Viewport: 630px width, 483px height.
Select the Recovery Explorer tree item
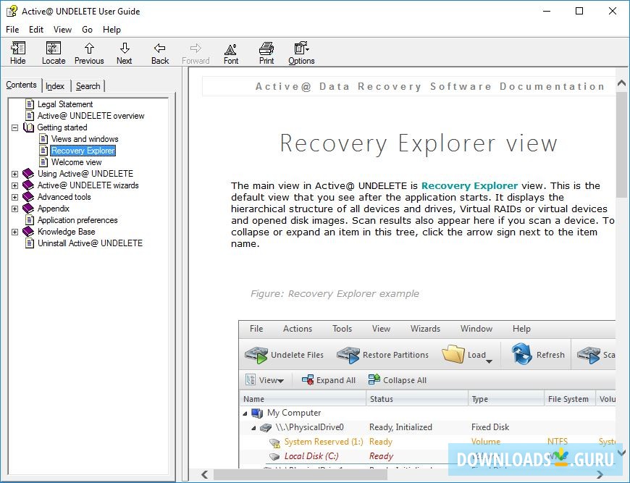tap(83, 151)
